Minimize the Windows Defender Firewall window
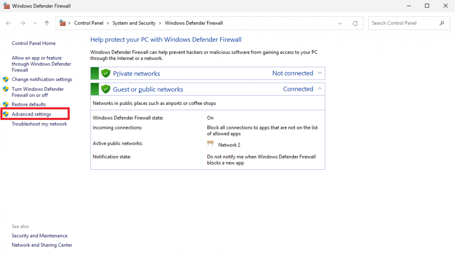Screen dimensions: 455x256 [x=409, y=6]
